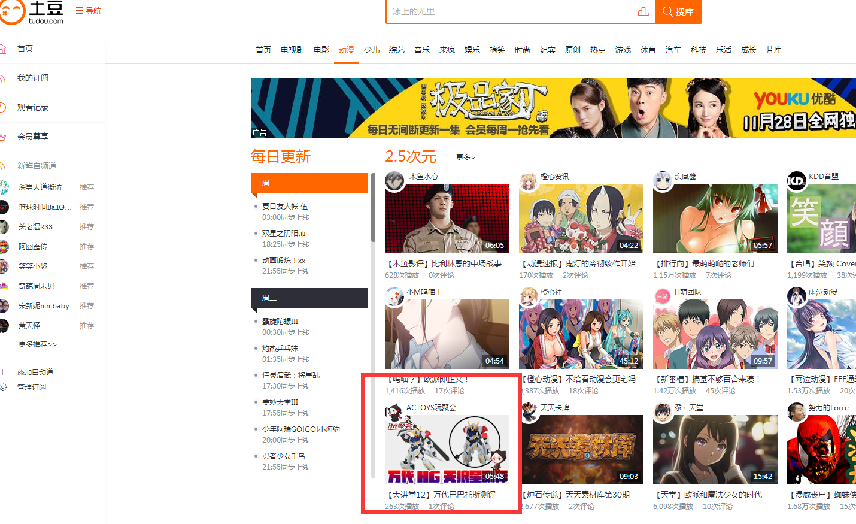Click 雨泣动漫 channel avatar

pos(797,297)
